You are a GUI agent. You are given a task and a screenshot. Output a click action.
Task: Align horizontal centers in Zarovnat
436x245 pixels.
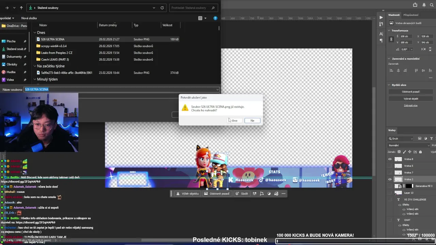[398, 70]
